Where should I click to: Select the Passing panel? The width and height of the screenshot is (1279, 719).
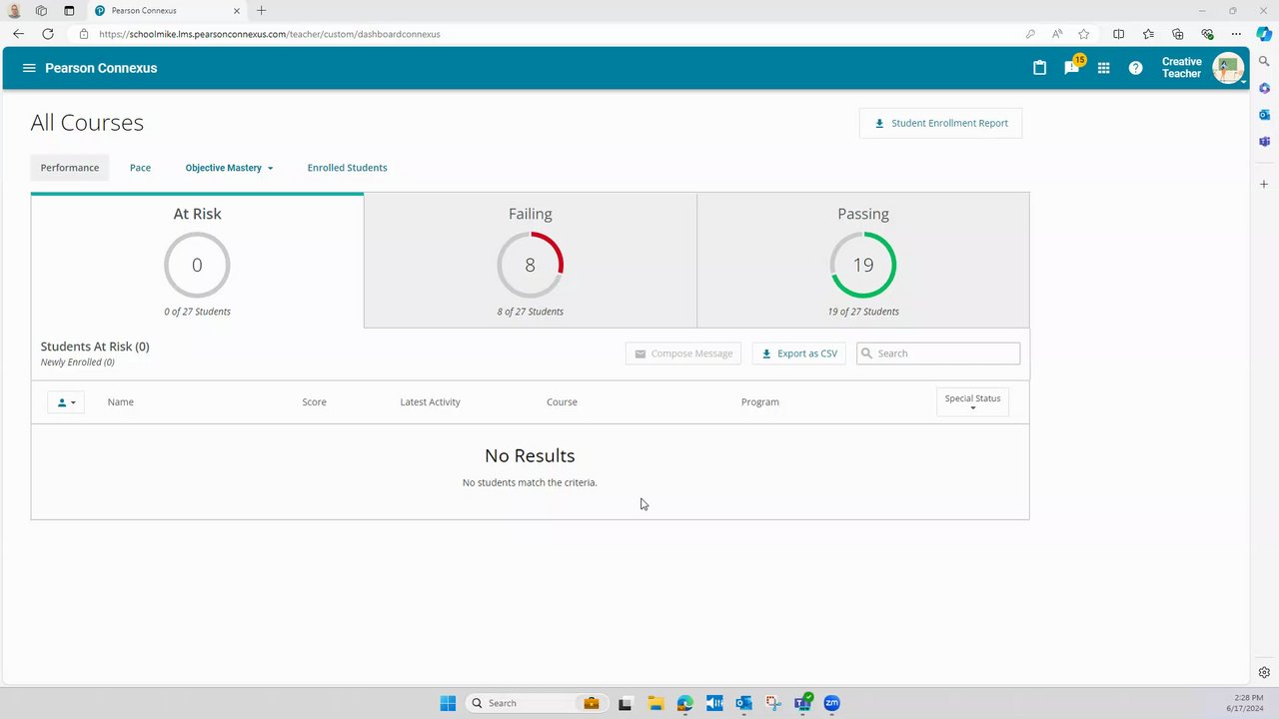pyautogui.click(x=862, y=260)
